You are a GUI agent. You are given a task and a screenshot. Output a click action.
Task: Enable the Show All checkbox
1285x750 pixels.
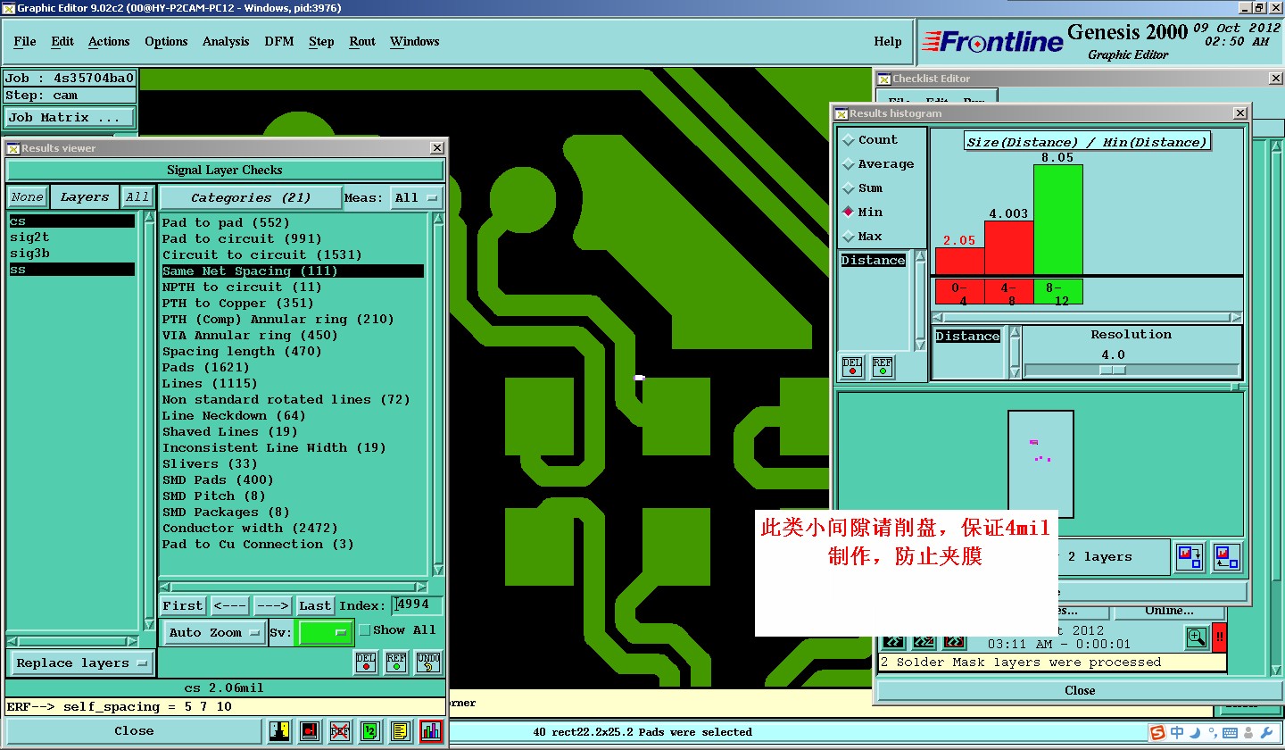coord(364,630)
